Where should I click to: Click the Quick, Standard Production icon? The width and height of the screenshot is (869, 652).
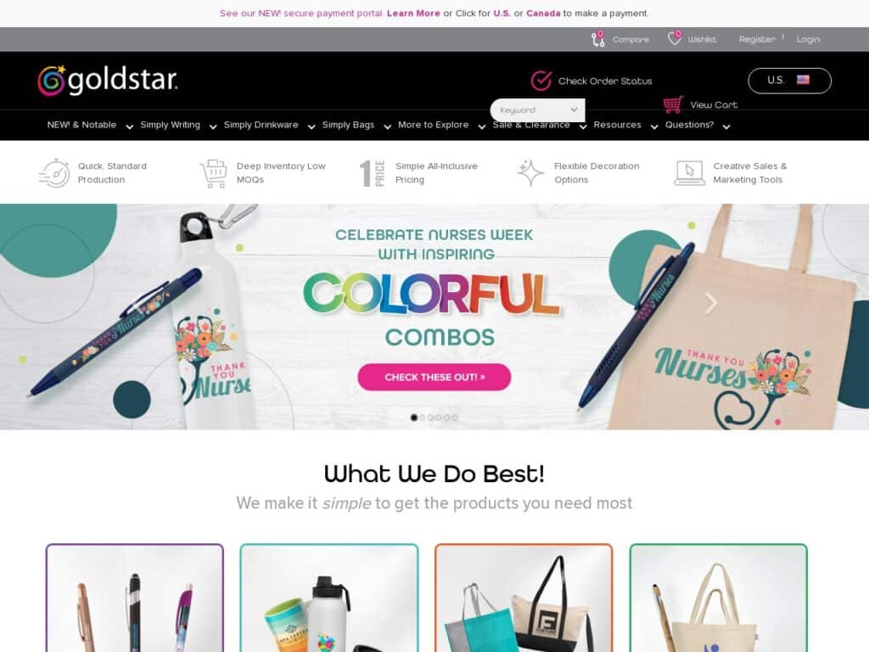point(54,173)
